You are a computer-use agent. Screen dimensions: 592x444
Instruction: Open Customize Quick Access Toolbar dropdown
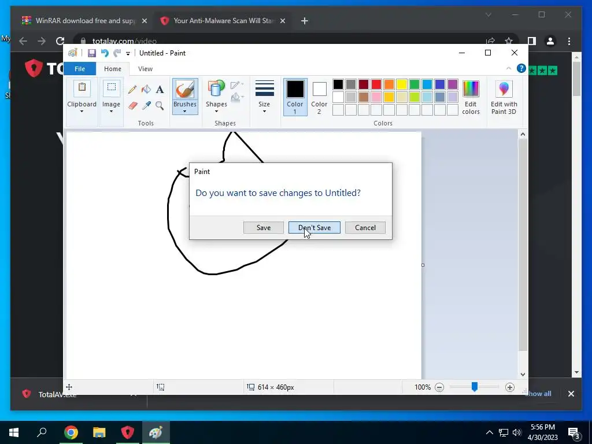coord(128,54)
